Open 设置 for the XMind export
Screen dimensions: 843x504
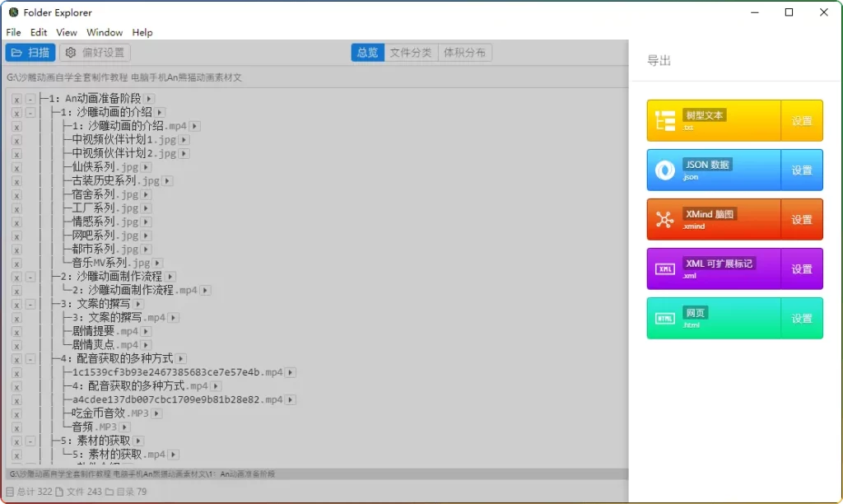(x=801, y=220)
